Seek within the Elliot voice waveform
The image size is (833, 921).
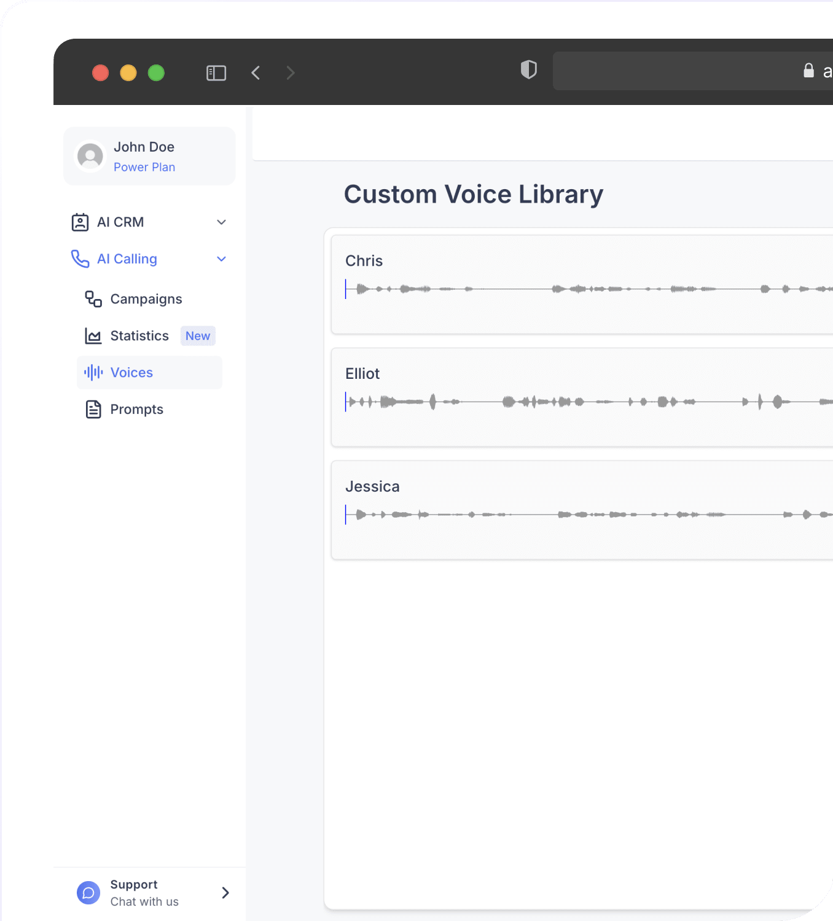[x=589, y=402]
